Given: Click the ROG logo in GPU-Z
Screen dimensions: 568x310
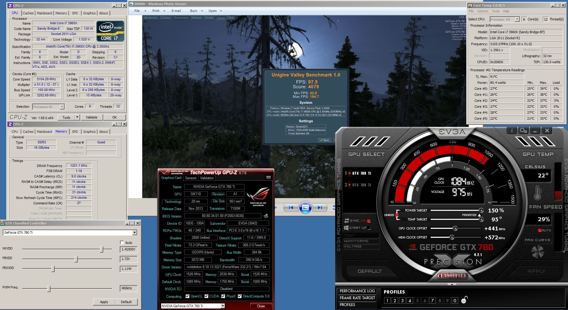Looking at the screenshot, I should (x=258, y=196).
